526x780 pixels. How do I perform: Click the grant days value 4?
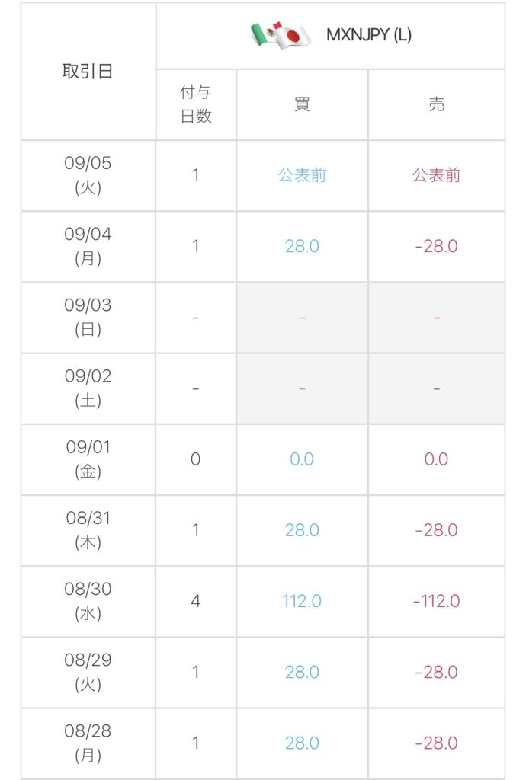point(196,601)
